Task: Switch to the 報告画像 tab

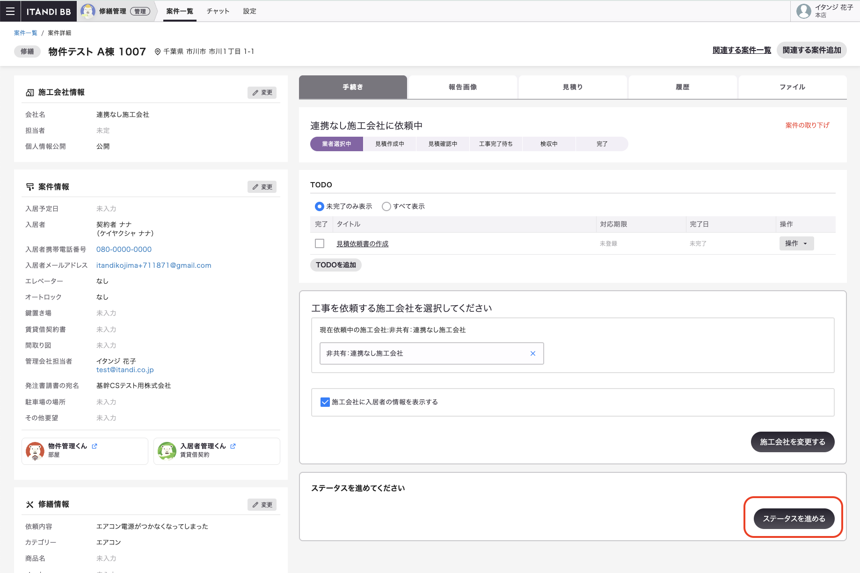Action: 462,87
